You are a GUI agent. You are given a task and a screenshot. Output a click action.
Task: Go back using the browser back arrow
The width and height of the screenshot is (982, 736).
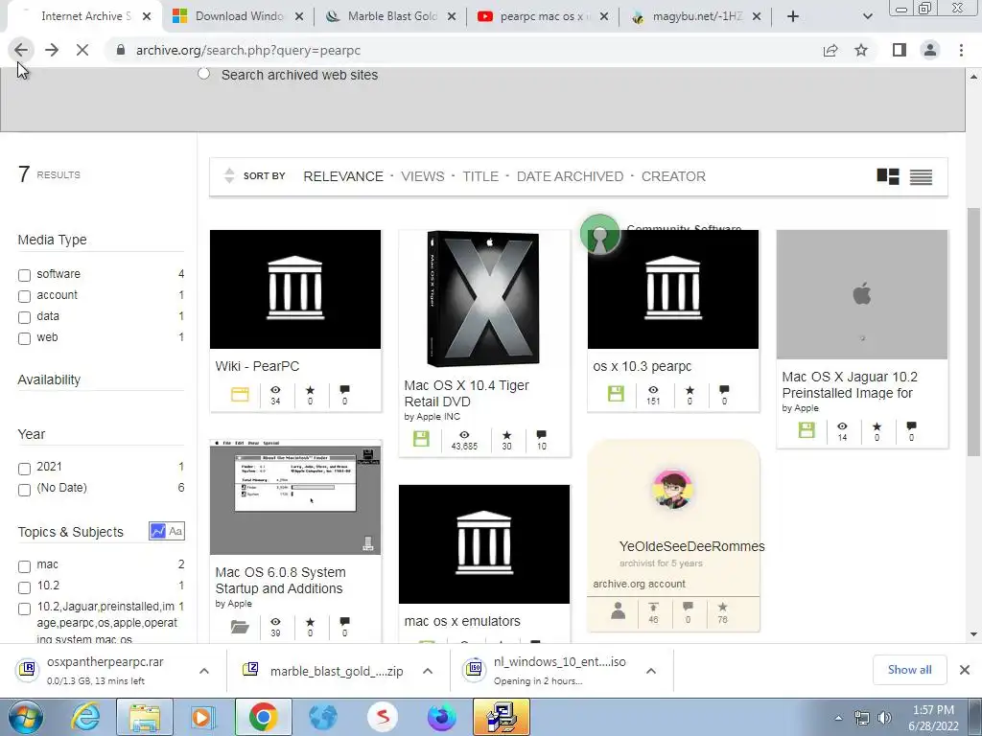tap(21, 50)
